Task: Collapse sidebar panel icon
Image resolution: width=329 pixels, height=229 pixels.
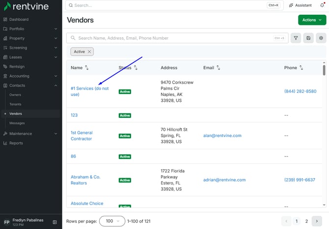Action: click(55, 222)
